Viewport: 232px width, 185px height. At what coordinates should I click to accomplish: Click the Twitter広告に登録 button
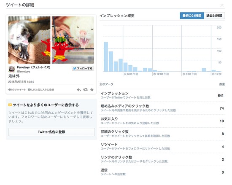[x=51, y=132]
